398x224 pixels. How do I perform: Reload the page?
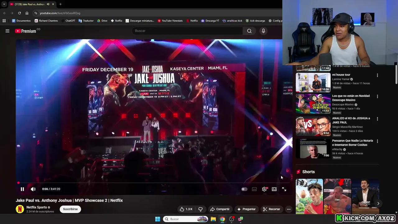19,13
